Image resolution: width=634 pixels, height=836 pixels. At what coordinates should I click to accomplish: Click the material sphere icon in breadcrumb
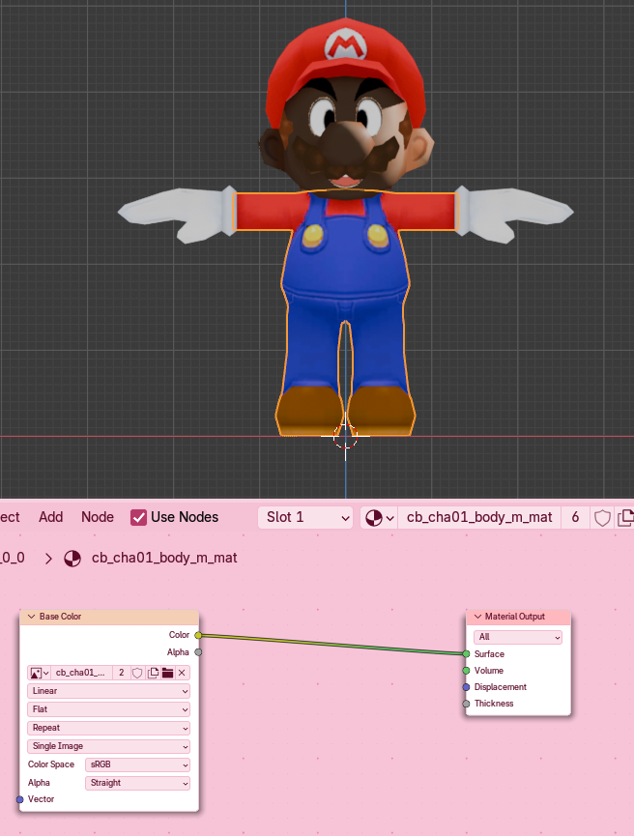[72, 559]
